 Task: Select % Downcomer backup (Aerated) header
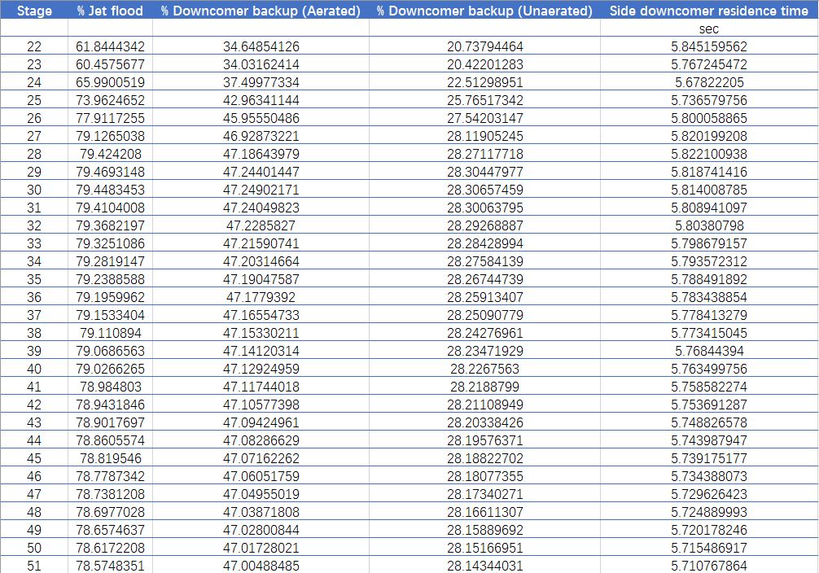click(x=261, y=11)
